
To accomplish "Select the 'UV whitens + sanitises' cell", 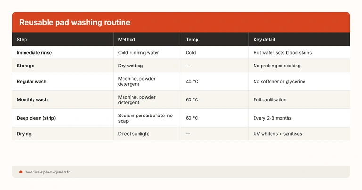I will pyautogui.click(x=278, y=134).
